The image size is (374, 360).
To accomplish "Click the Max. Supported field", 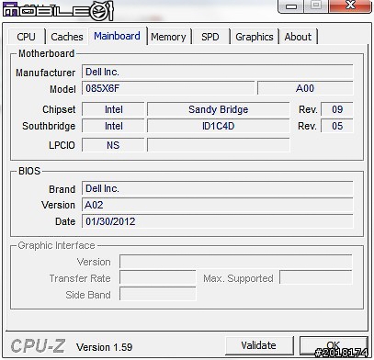I will pyautogui.click(x=316, y=278).
